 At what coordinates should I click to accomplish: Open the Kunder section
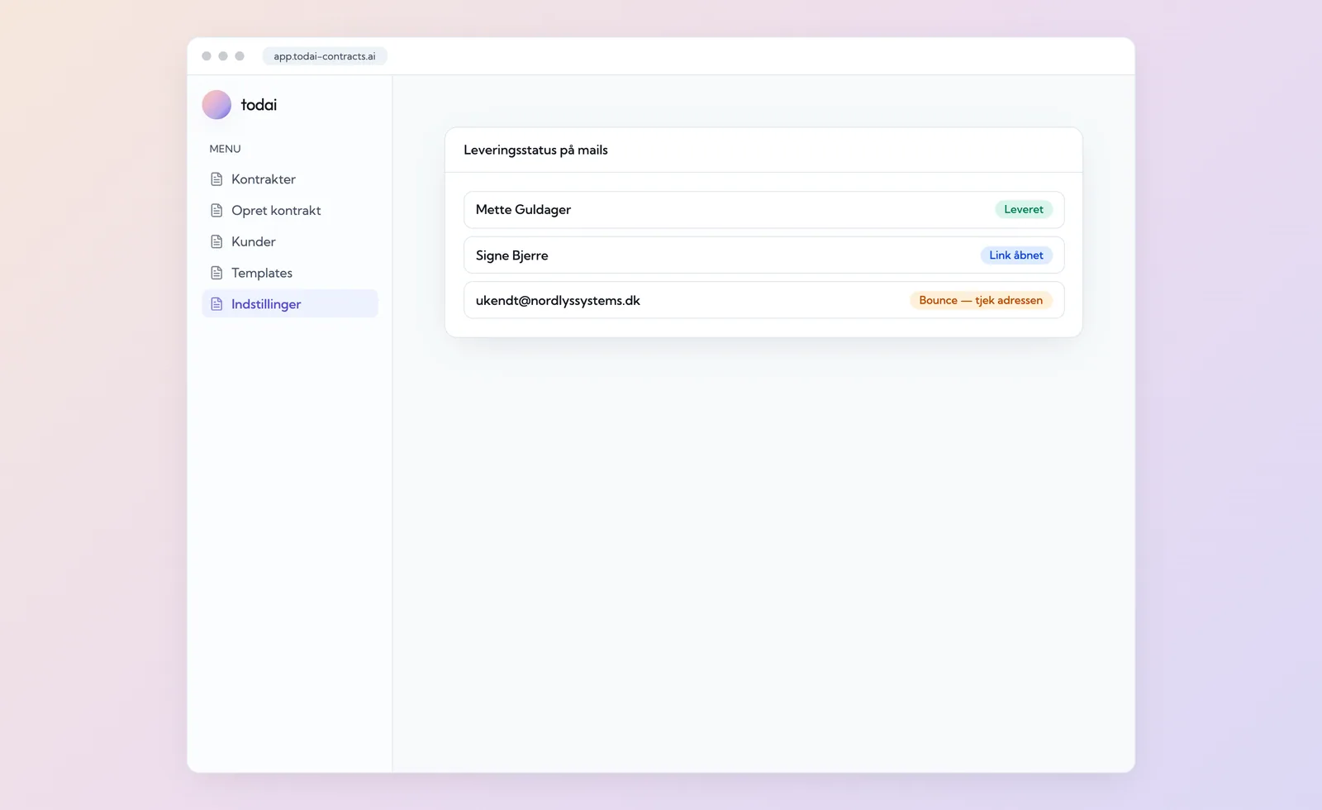pos(290,242)
